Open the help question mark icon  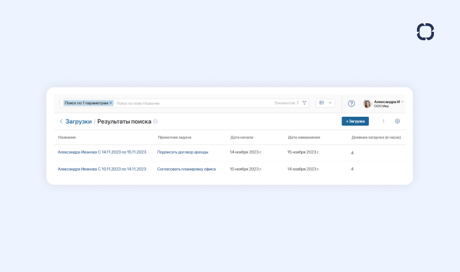351,104
